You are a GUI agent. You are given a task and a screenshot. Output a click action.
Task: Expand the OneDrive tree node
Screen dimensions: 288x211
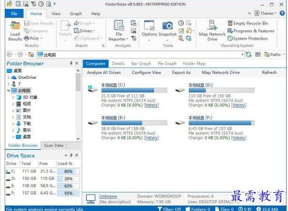pos(8,78)
